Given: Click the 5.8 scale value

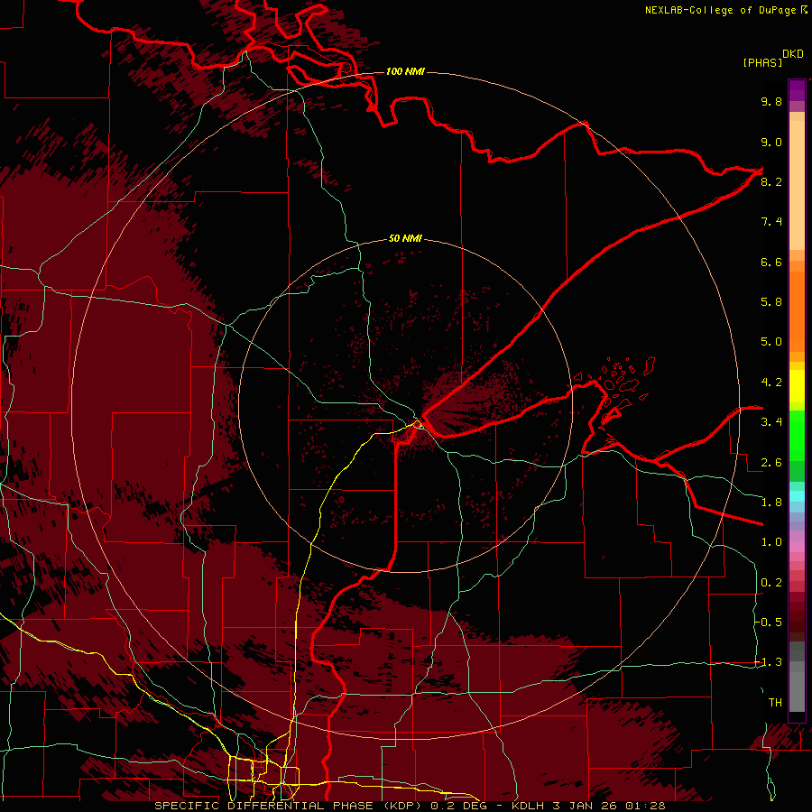Looking at the screenshot, I should [x=771, y=302].
